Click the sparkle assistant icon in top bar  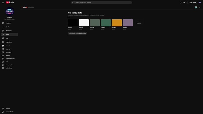[x=184, y=3]
